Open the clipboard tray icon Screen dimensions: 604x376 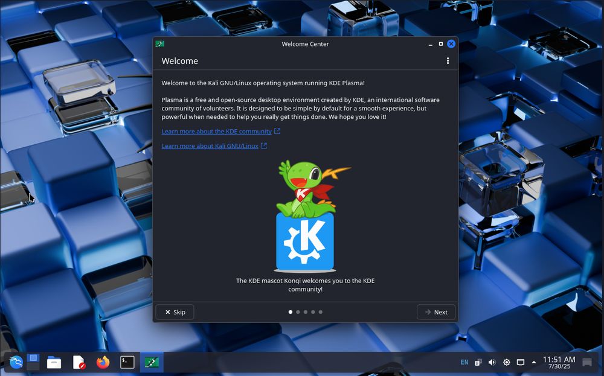coord(478,362)
